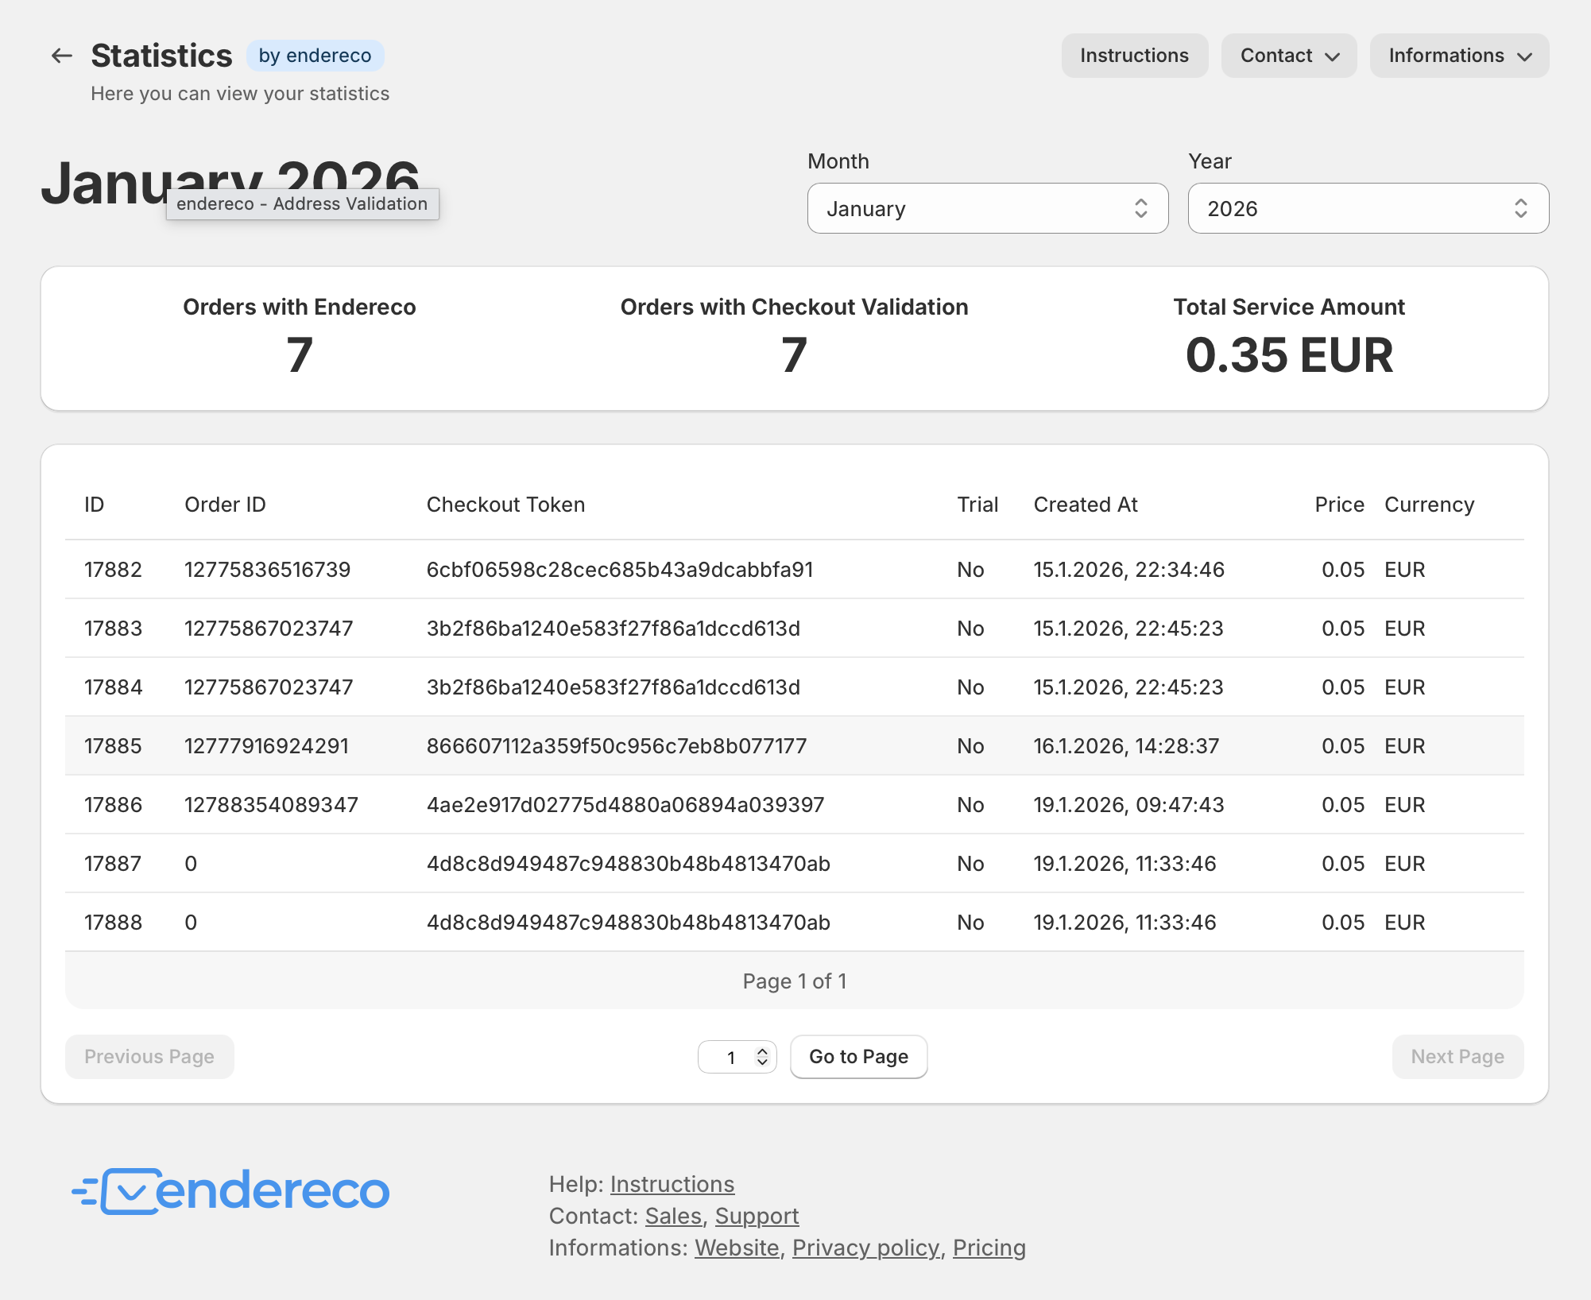
Task: Open the Support contact link
Action: tap(757, 1216)
